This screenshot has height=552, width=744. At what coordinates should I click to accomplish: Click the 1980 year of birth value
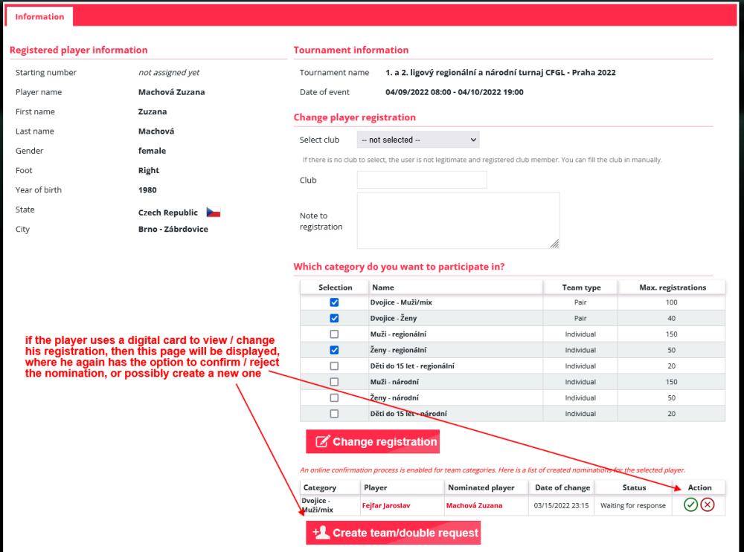coord(147,190)
